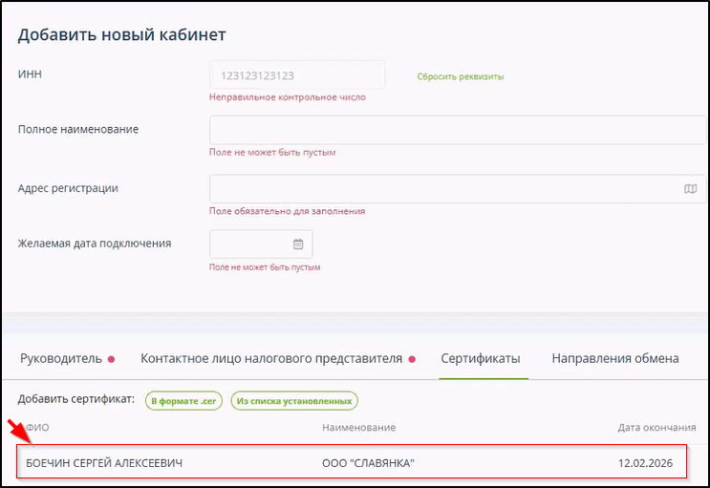Open the calendar date picker icon
Image resolution: width=710 pixels, height=488 pixels.
point(298,244)
